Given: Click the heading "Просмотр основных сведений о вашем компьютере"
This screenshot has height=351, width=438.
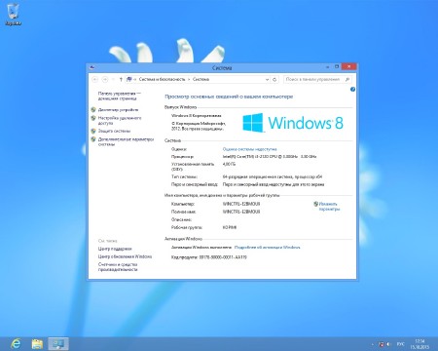Looking at the screenshot, I should pyautogui.click(x=229, y=97).
